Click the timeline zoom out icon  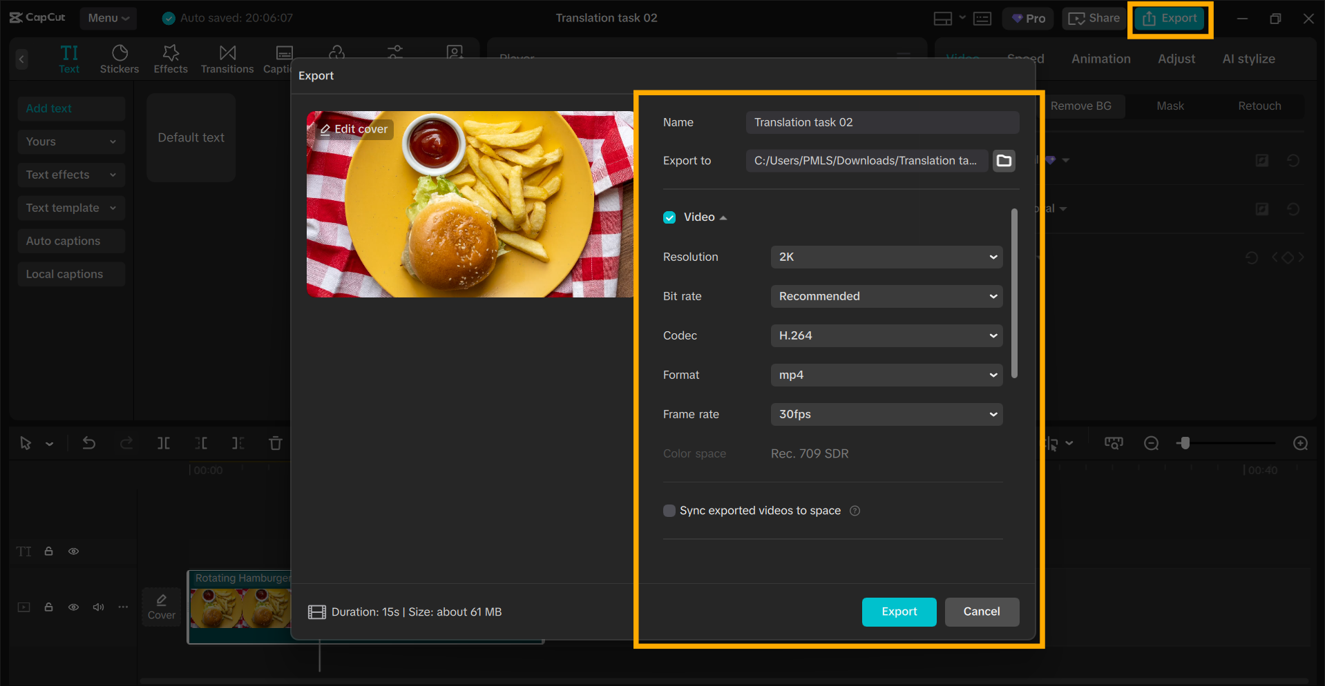click(1152, 443)
